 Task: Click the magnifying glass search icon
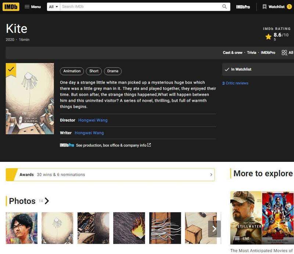tap(225, 7)
